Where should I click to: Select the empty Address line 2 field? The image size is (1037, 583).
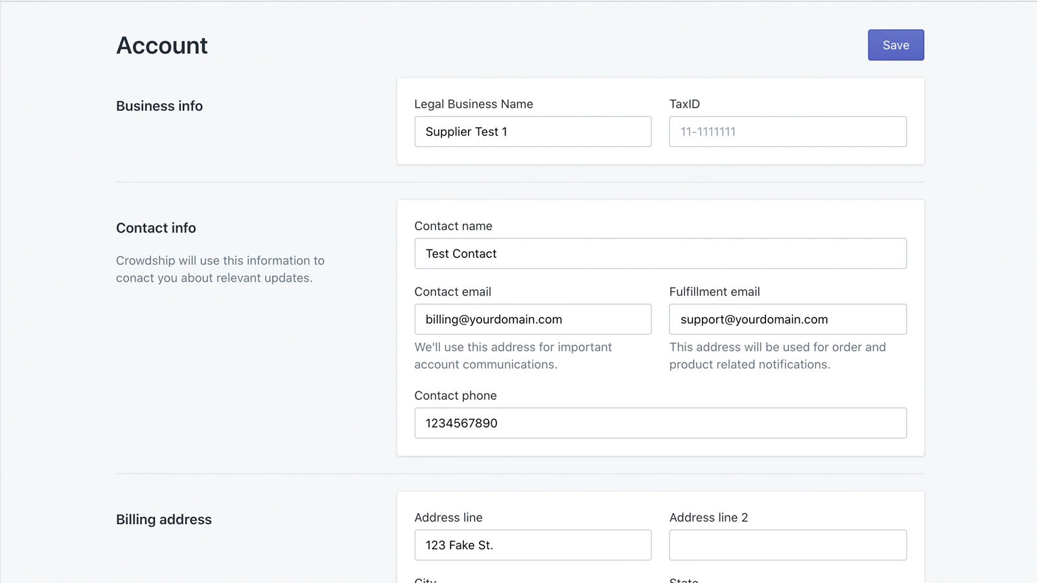point(787,545)
